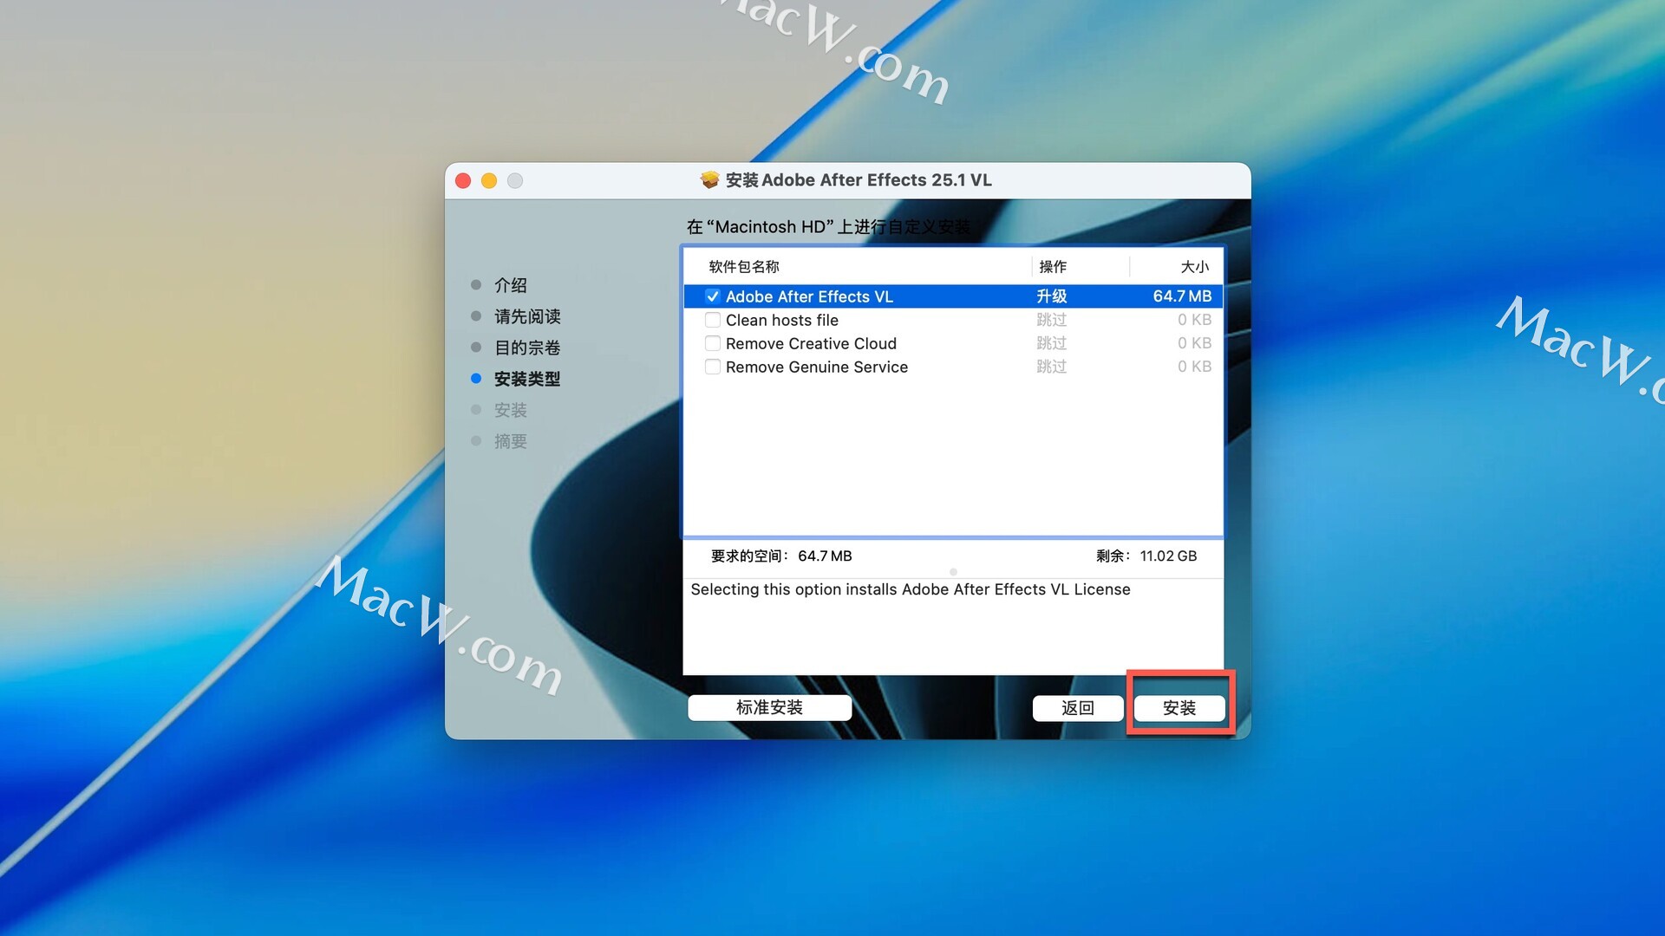Click the 64.7 MB size cell

(1182, 296)
